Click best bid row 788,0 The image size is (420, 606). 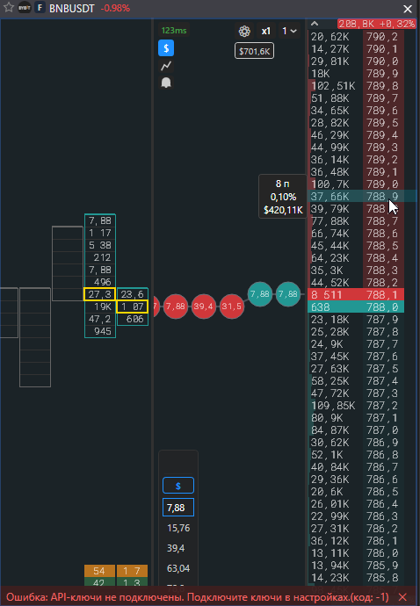(x=356, y=307)
